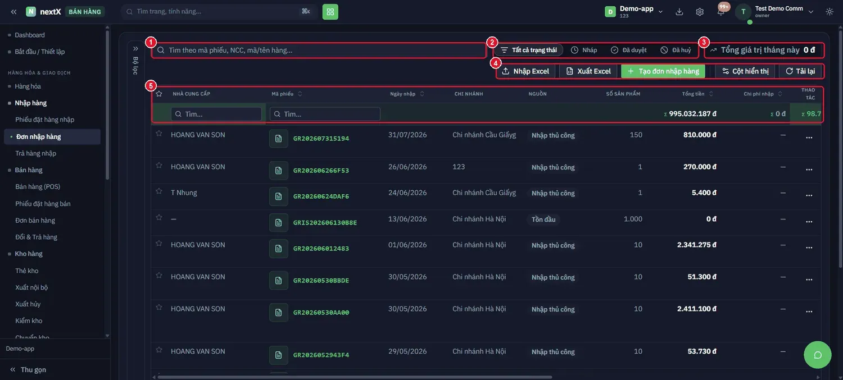
Task: Open document icon for GRIS202606130B8E
Action: click(279, 223)
